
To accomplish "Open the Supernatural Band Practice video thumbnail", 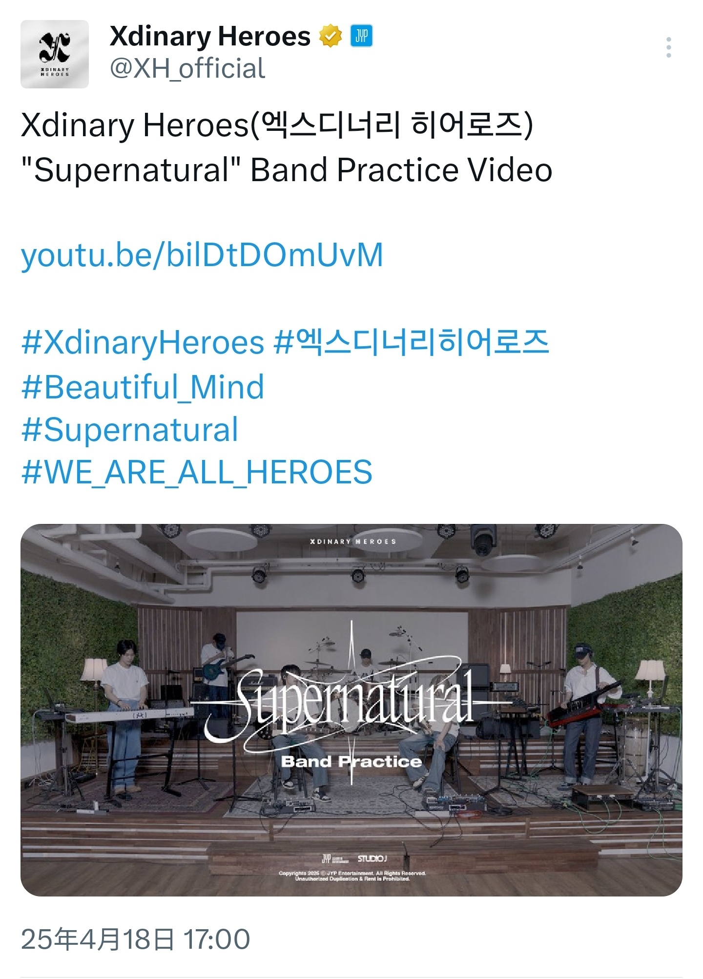I will tap(351, 710).
